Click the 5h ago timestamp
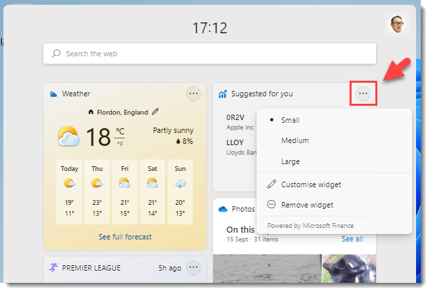The width and height of the screenshot is (431, 293). [x=170, y=268]
